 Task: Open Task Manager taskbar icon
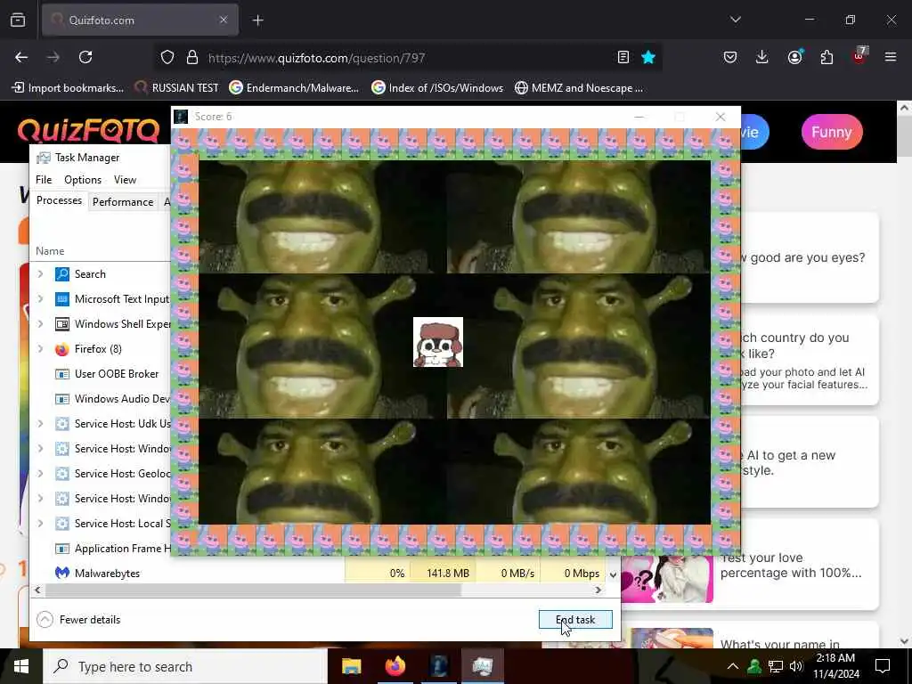(x=483, y=666)
